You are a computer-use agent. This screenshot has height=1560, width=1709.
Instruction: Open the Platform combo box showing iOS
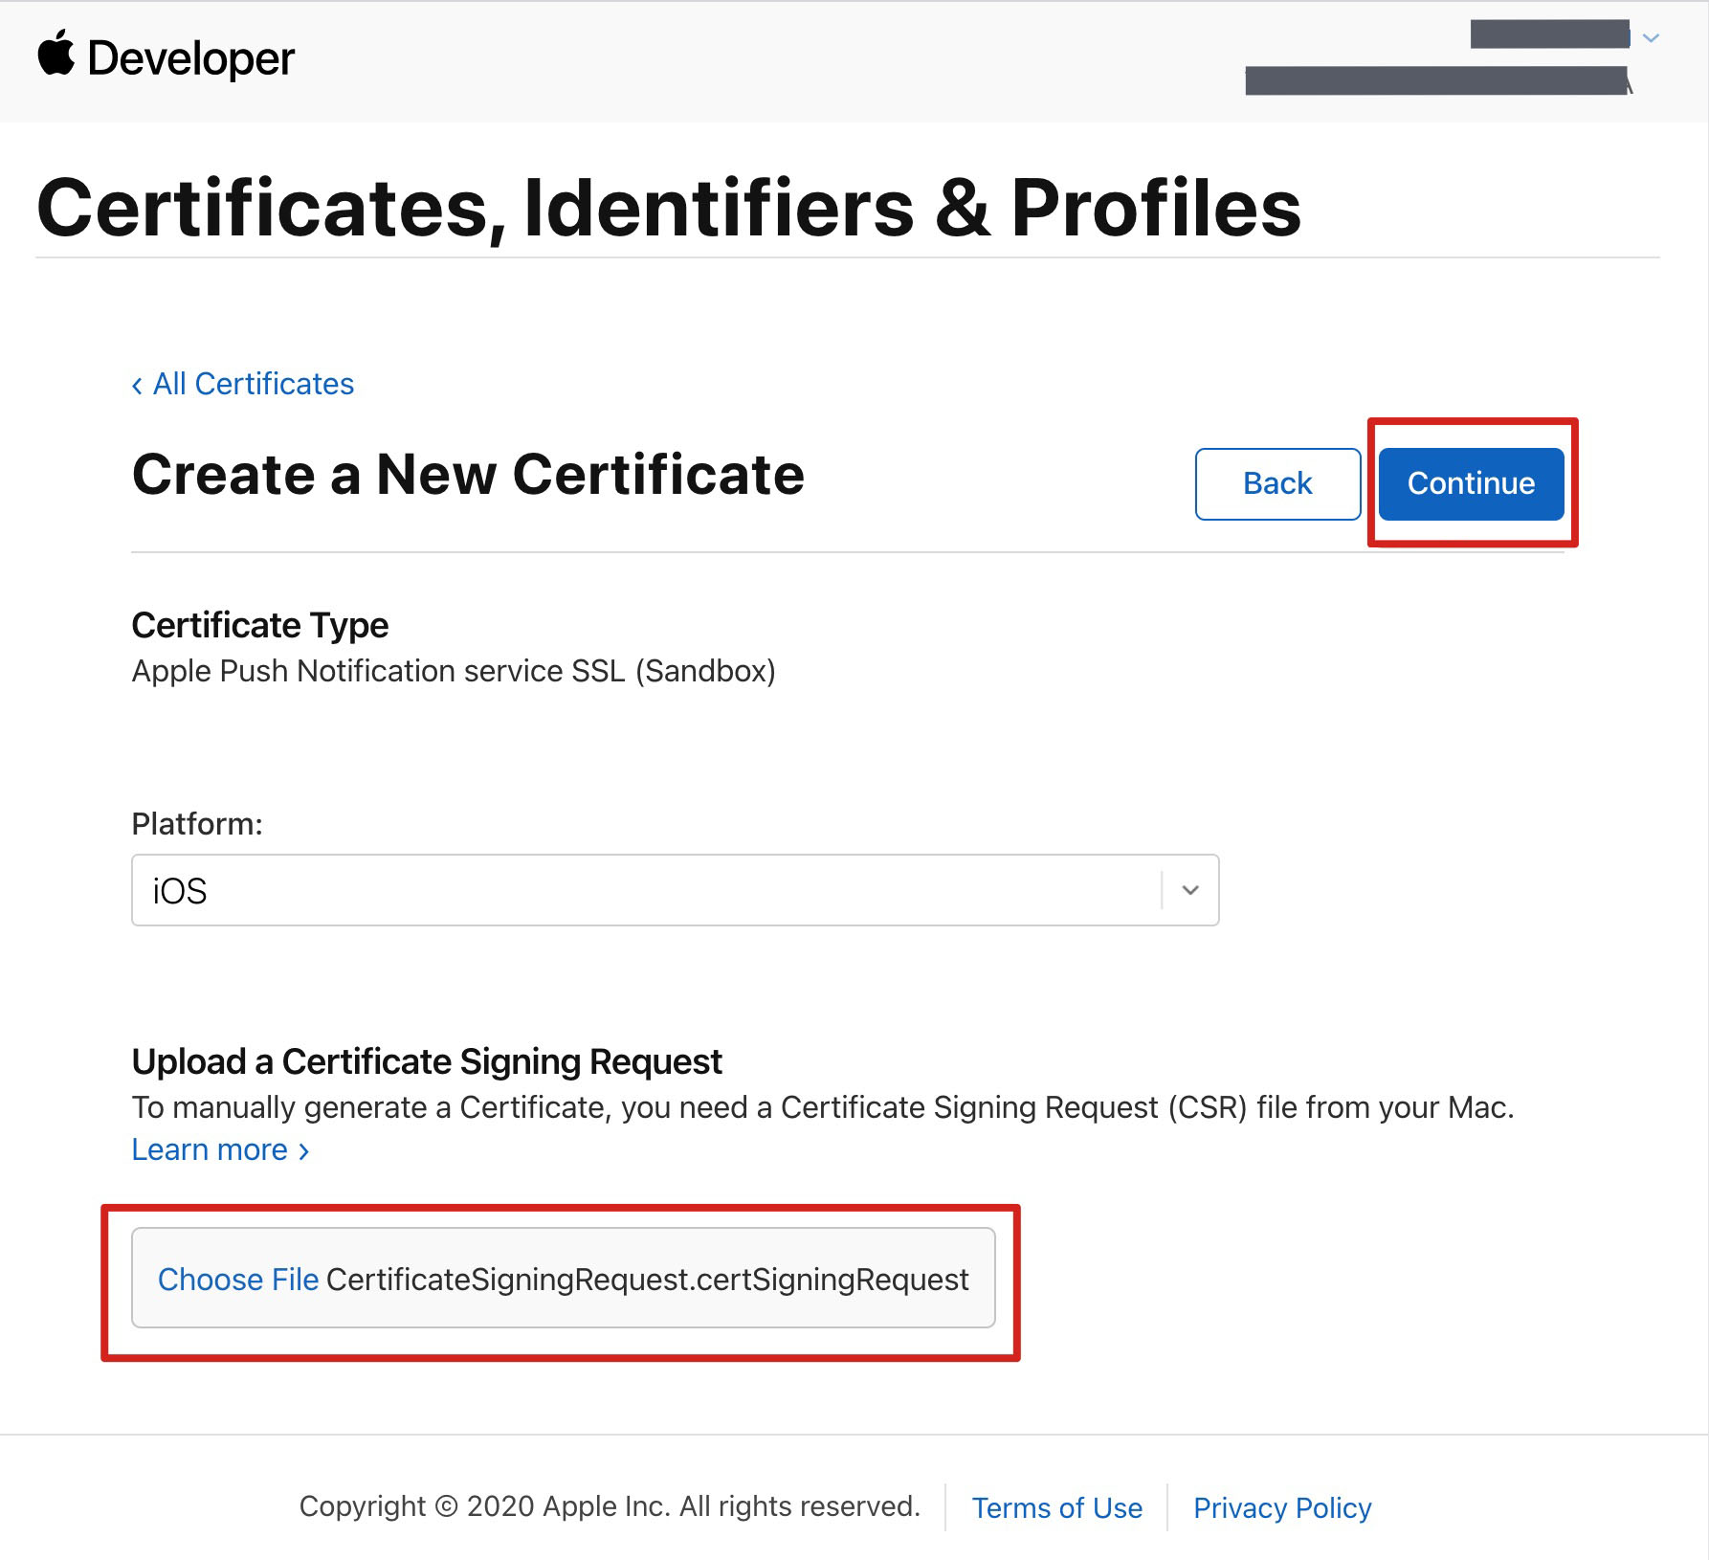pos(646,890)
